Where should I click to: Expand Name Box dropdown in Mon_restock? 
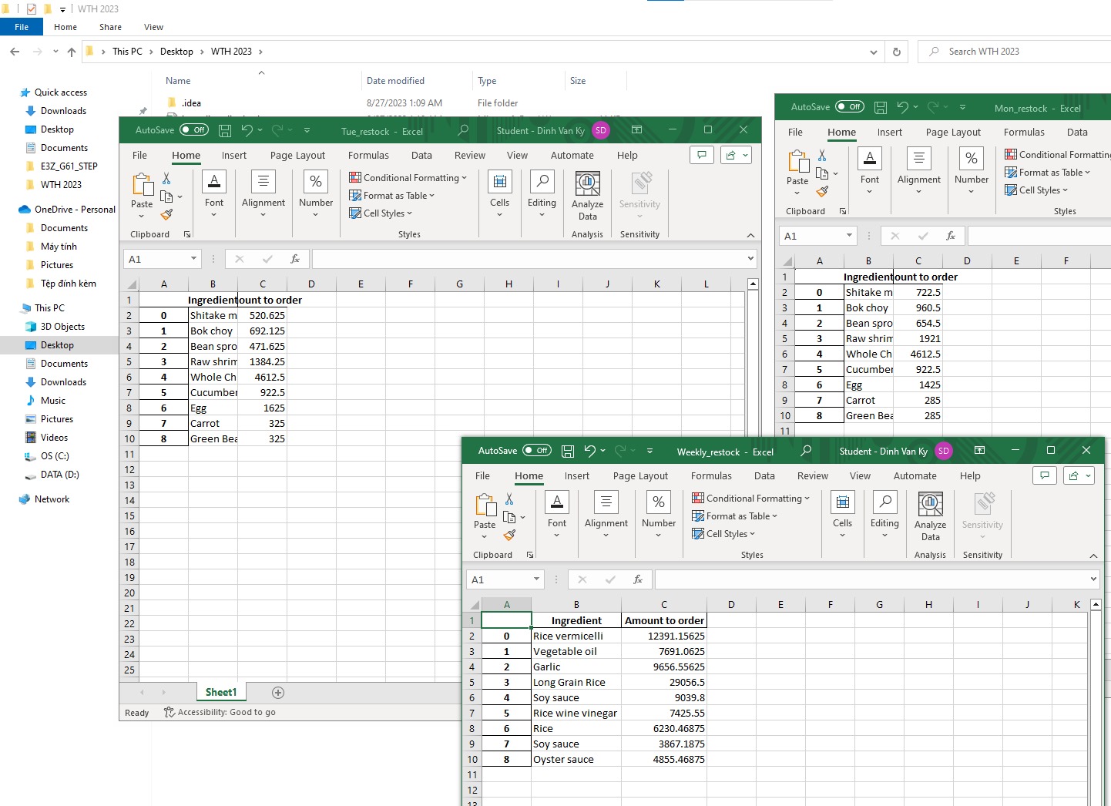pyautogui.click(x=849, y=236)
